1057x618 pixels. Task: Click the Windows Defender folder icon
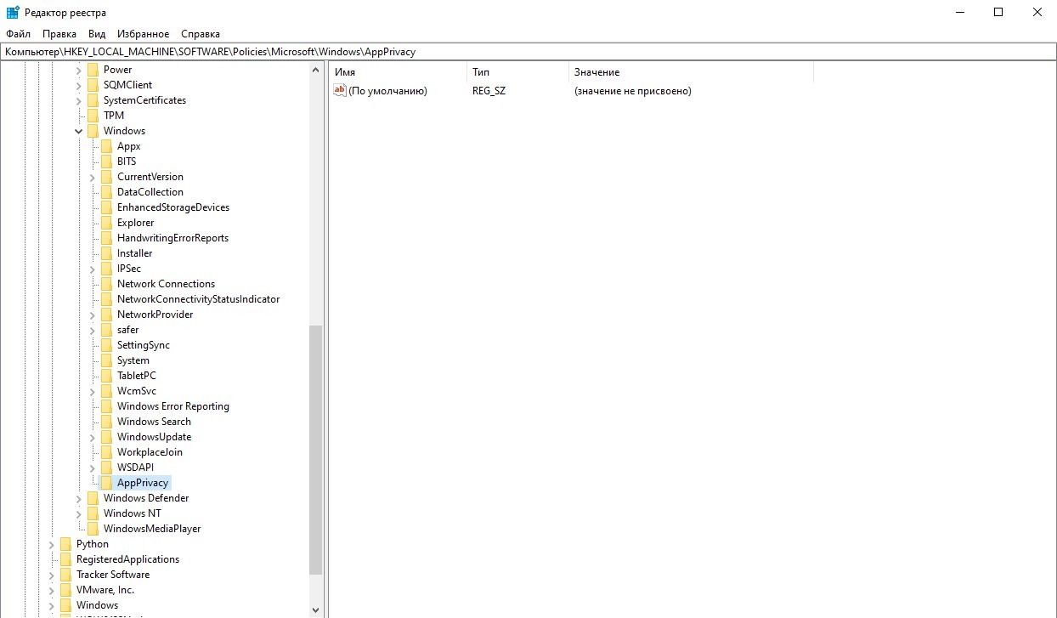[93, 498]
